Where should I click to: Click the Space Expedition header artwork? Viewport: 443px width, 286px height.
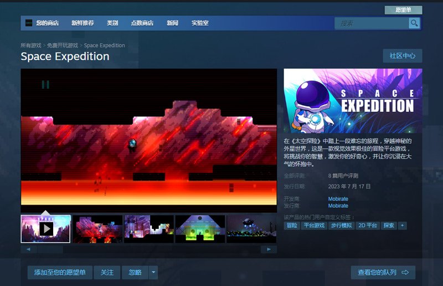click(353, 101)
